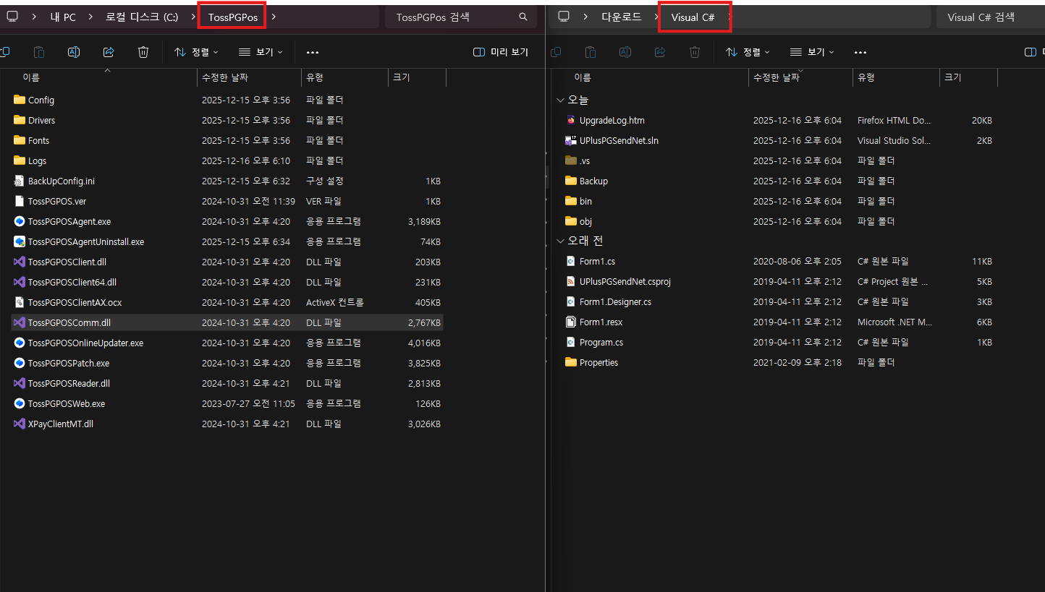Screen dimensions: 1045x592
Task: Click the Paste icon in the TossPGPos window toolbar
Action: 39,52
